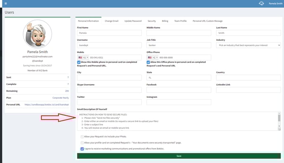The height and width of the screenshot is (163, 284).
Task: Click the Instagram input field
Action: [179, 102]
